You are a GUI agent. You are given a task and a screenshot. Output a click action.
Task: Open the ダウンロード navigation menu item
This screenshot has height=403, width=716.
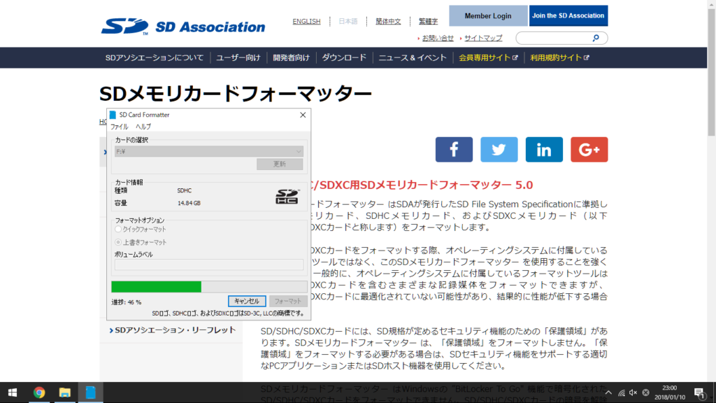pyautogui.click(x=343, y=58)
